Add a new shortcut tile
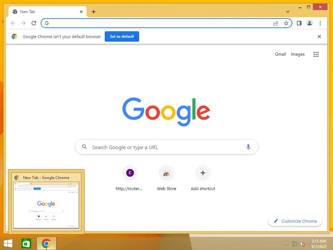This screenshot has height=250, width=333. point(203,178)
